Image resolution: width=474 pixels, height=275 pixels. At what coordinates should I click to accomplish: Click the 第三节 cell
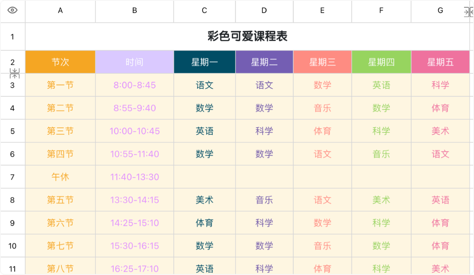pos(60,131)
